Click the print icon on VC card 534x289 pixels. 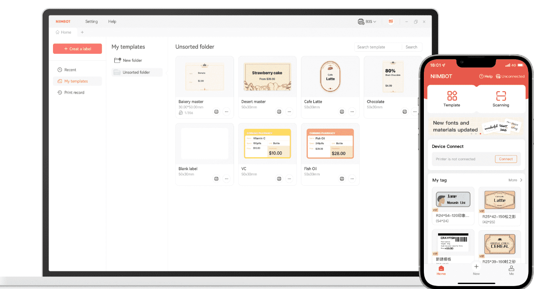[x=279, y=178]
